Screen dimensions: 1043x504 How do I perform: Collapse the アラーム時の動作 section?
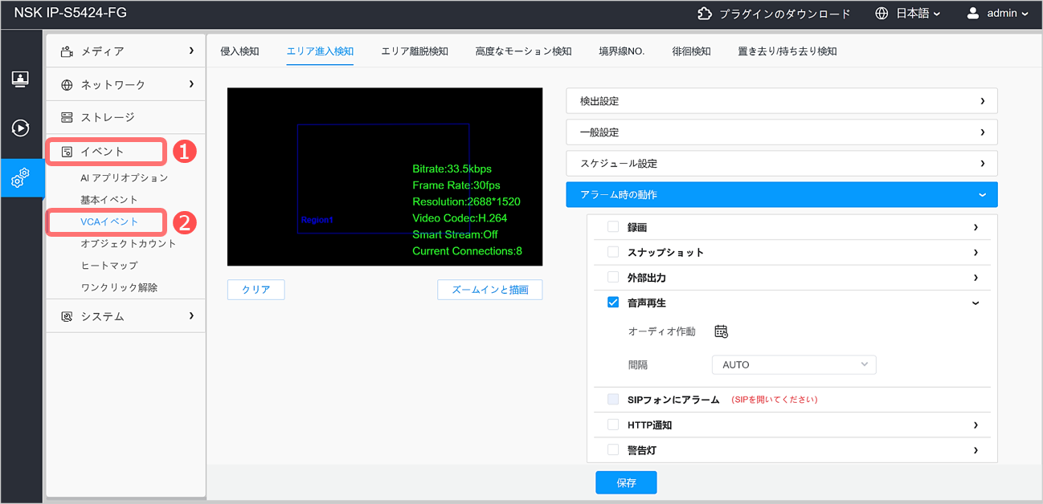[781, 194]
